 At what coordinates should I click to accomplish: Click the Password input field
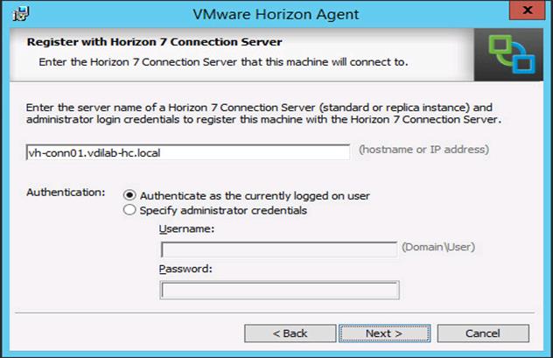279,290
